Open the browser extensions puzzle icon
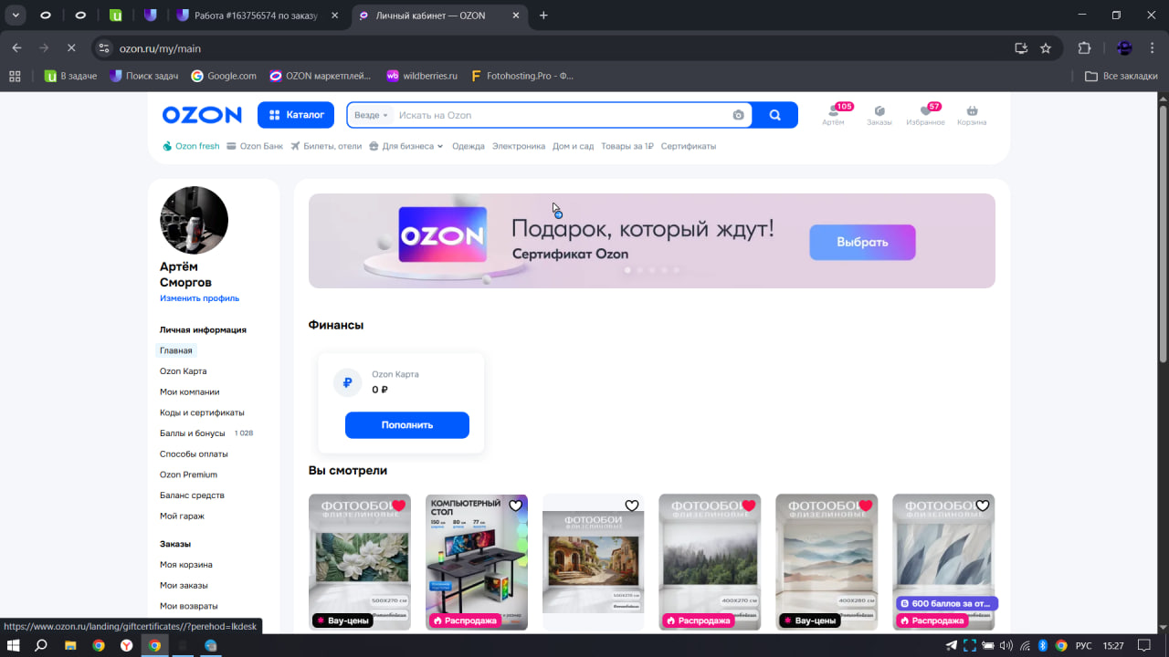The image size is (1169, 657). coord(1085,48)
